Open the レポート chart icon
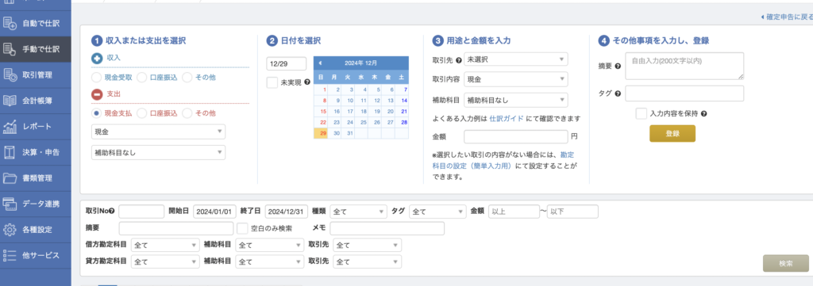Viewport: 813px width, 286px height. [10, 127]
